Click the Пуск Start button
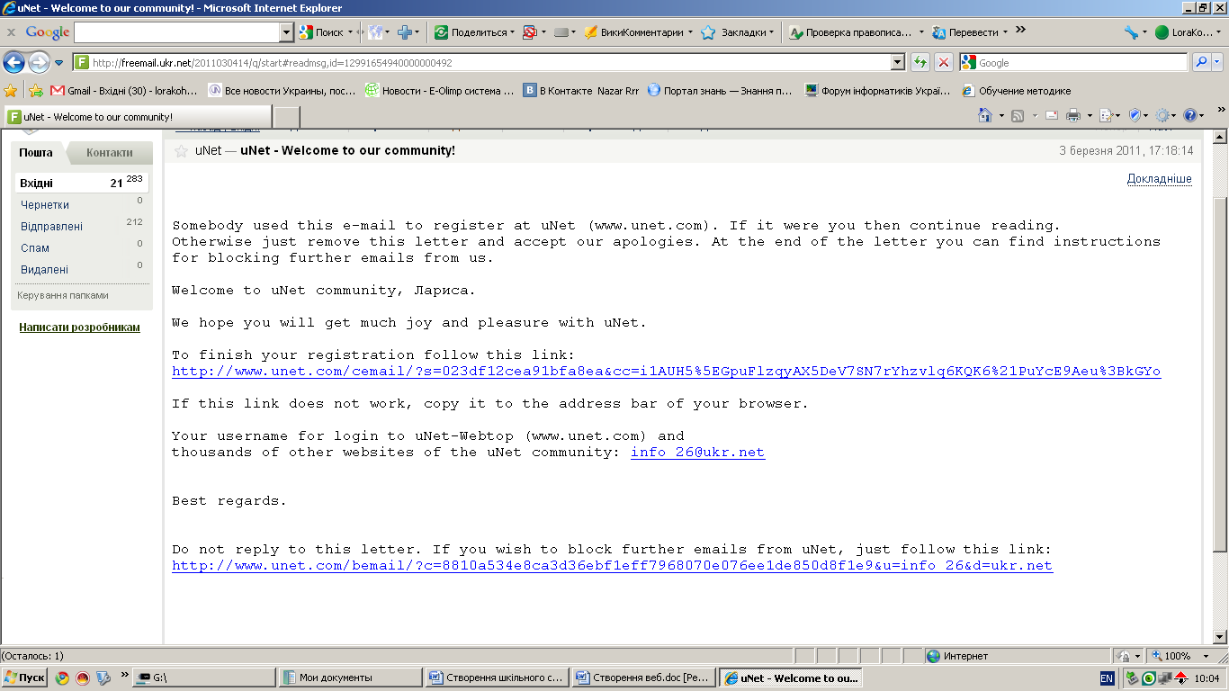Screen dimensions: 1229x691 point(24,678)
